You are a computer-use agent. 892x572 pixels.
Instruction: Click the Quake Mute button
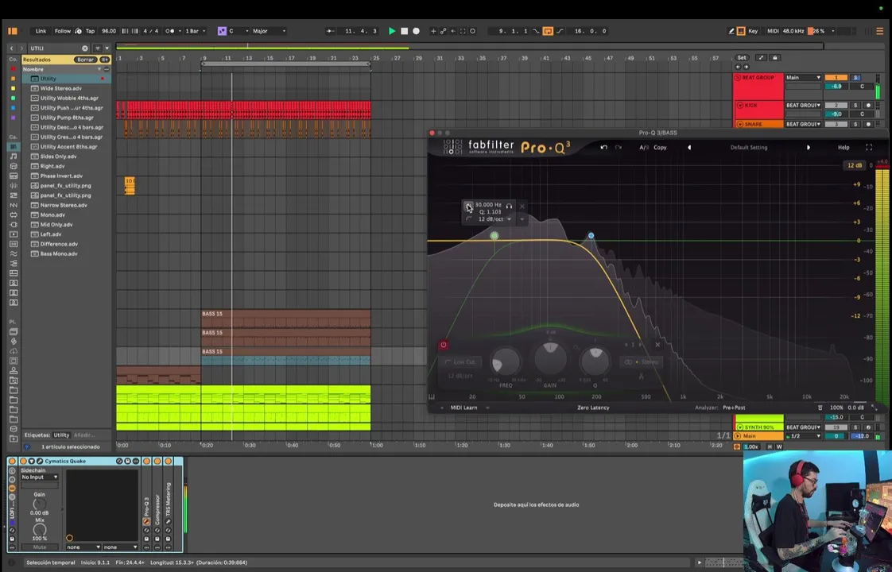40,547
